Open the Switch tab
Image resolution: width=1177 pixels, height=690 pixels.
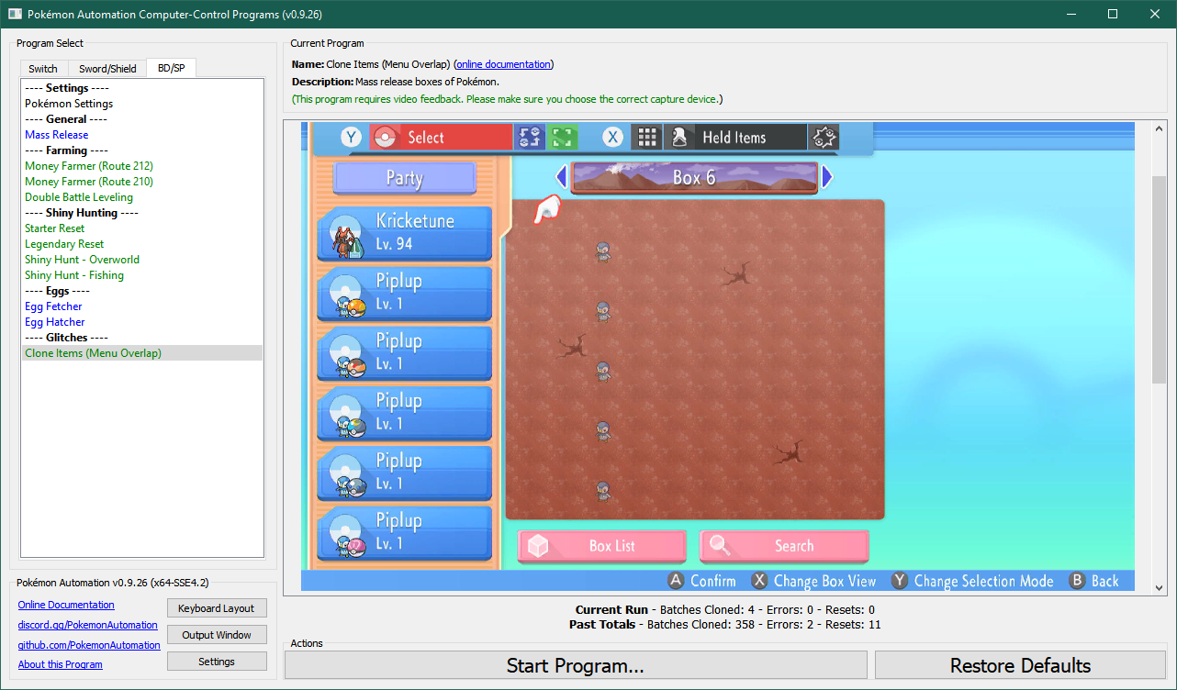(43, 69)
